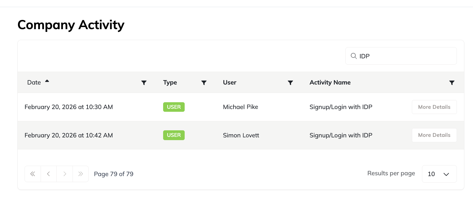Click the USER badge on Simon Lovett's row
473x202 pixels.
pyautogui.click(x=174, y=135)
